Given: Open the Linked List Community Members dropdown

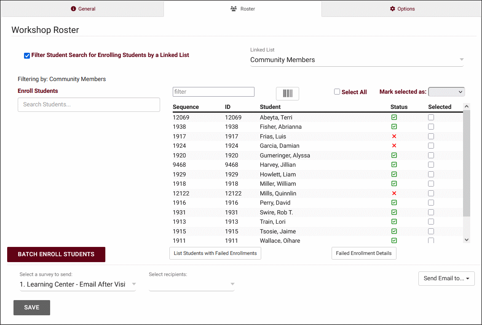Looking at the screenshot, I should [356, 60].
